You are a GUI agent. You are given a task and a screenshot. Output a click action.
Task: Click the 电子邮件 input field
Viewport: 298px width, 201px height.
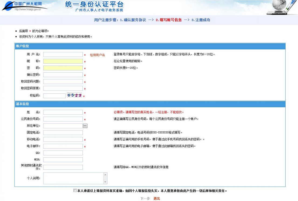(63, 146)
